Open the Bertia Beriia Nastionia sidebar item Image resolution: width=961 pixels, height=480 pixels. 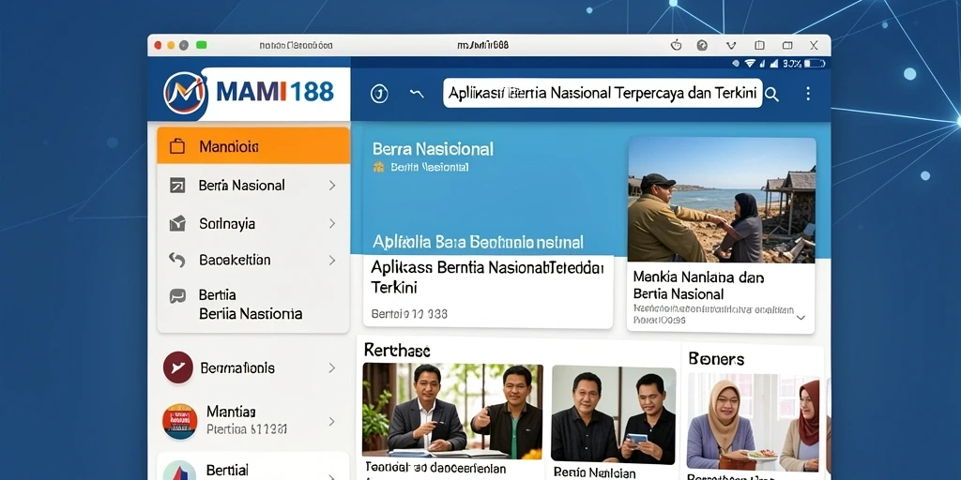point(253,305)
